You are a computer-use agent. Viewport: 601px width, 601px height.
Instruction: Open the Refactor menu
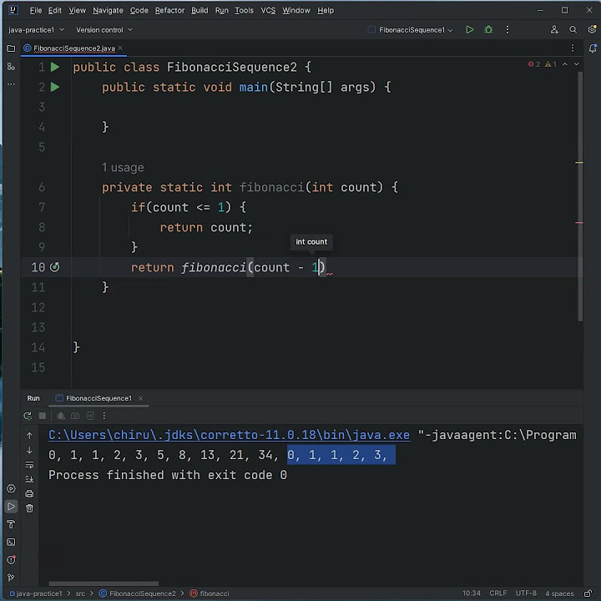pyautogui.click(x=169, y=10)
